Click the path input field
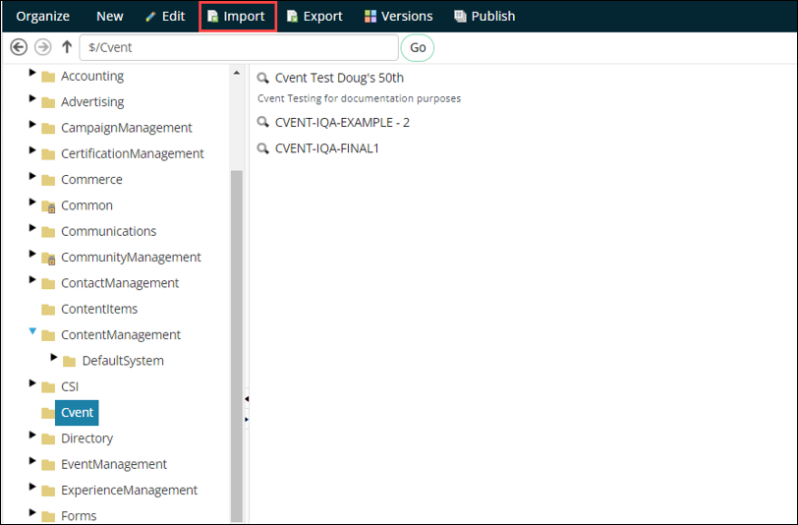798x525 pixels. tap(238, 47)
